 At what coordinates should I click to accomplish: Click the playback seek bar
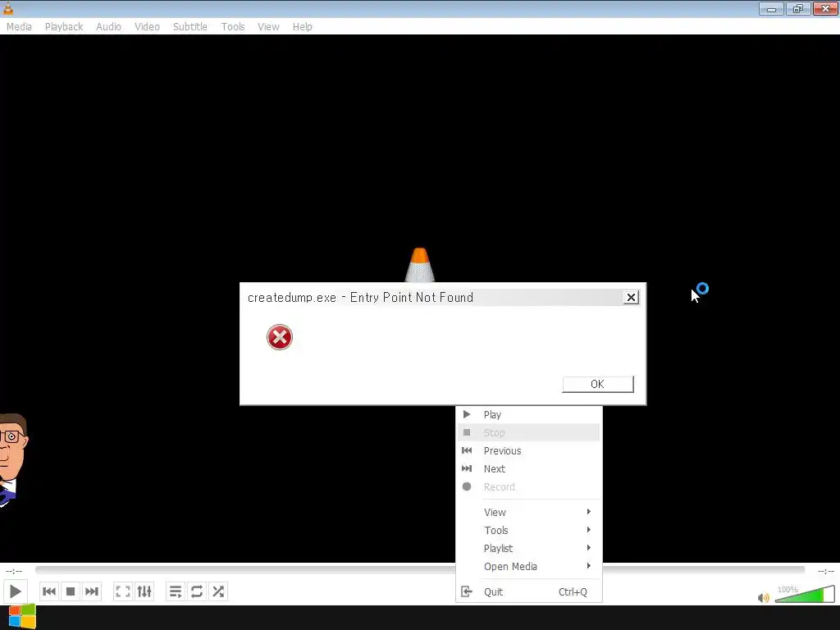coord(420,570)
